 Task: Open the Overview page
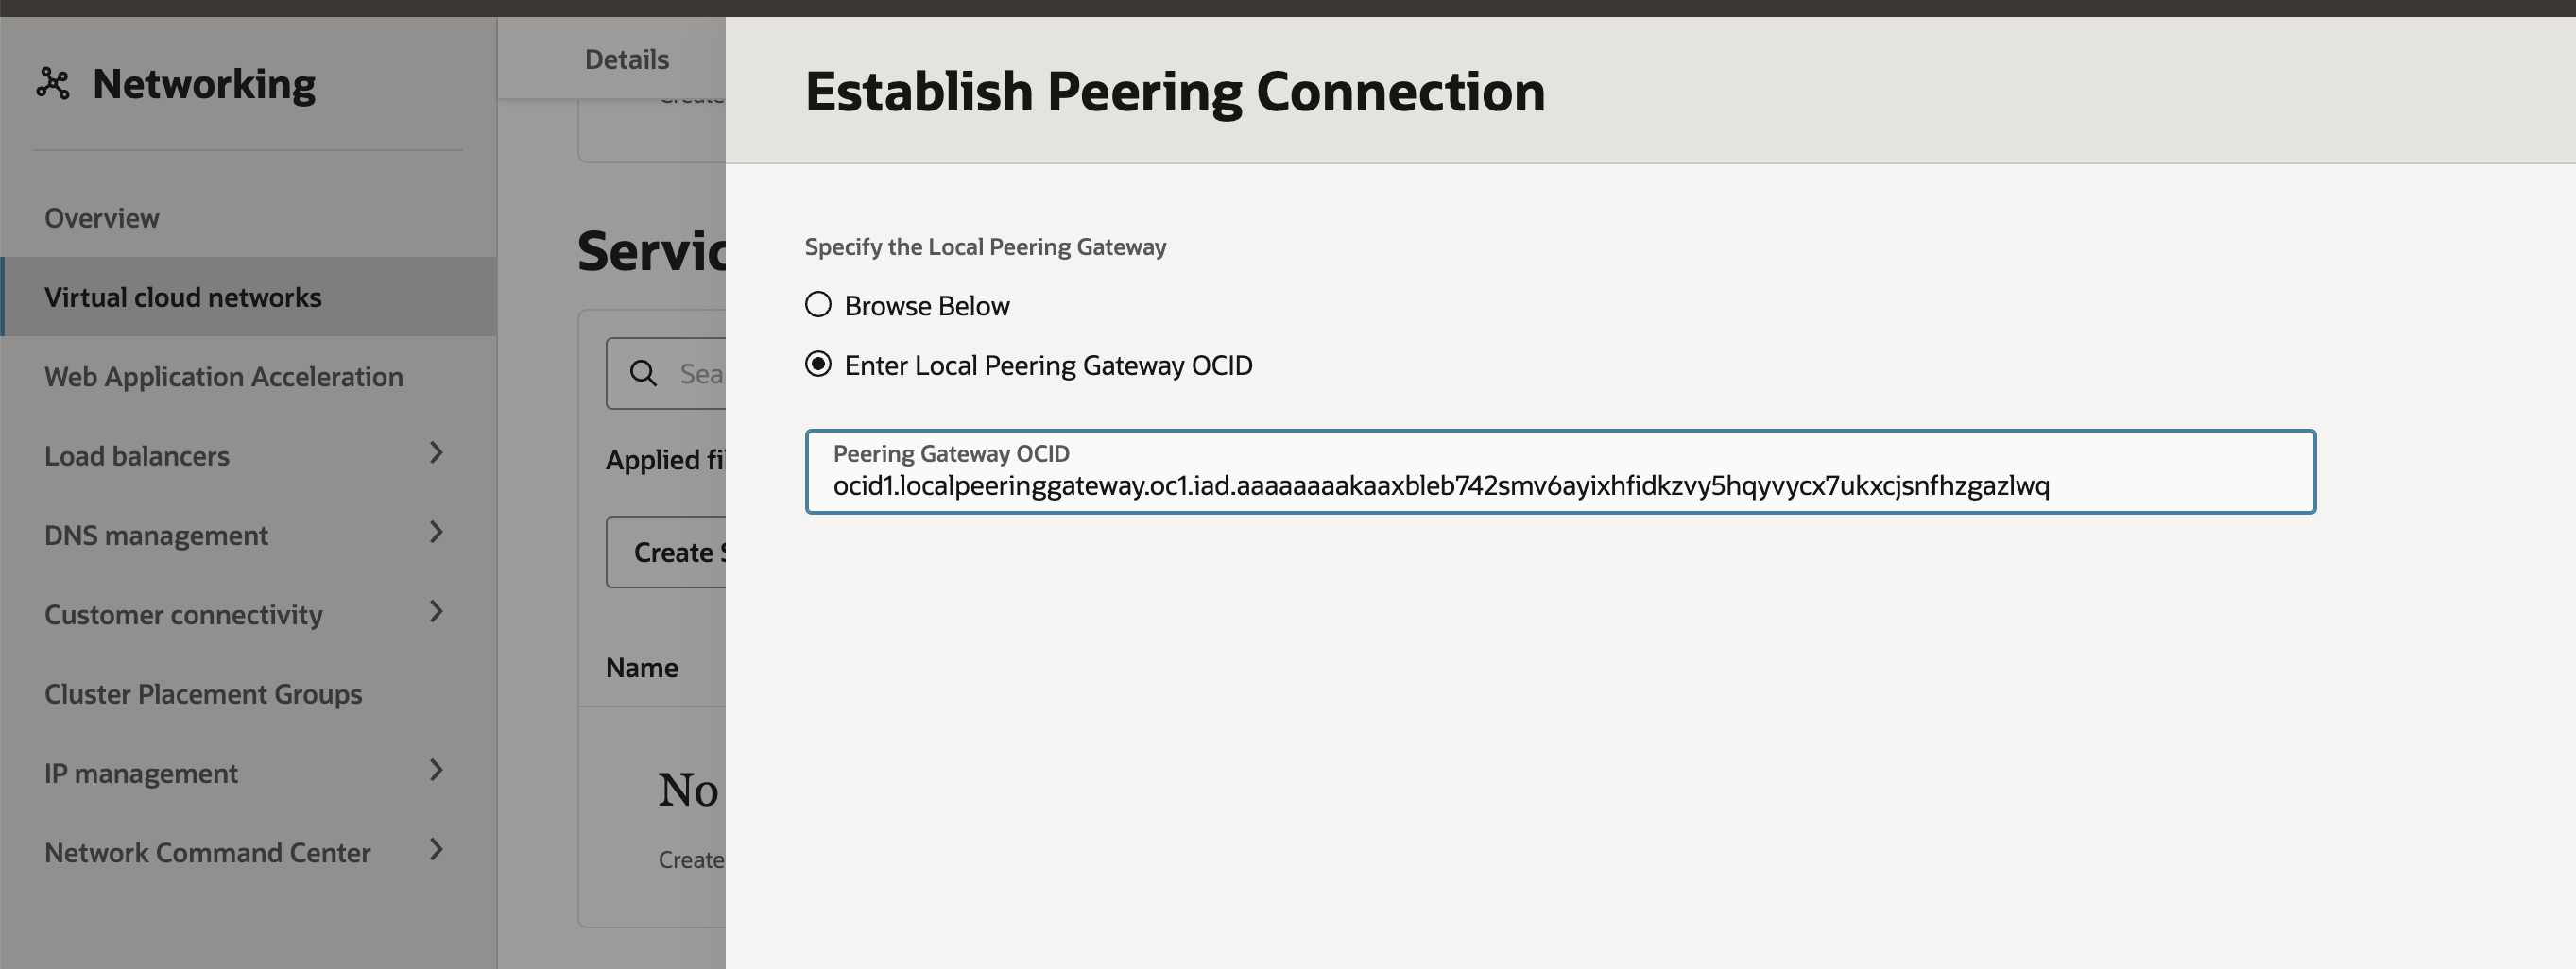coord(101,218)
